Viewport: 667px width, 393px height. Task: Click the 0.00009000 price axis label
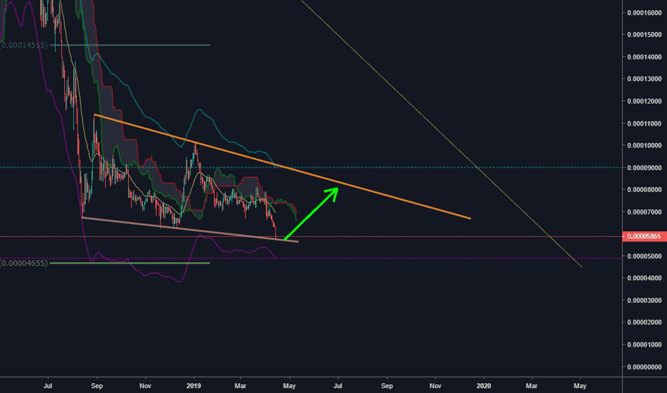coord(644,168)
